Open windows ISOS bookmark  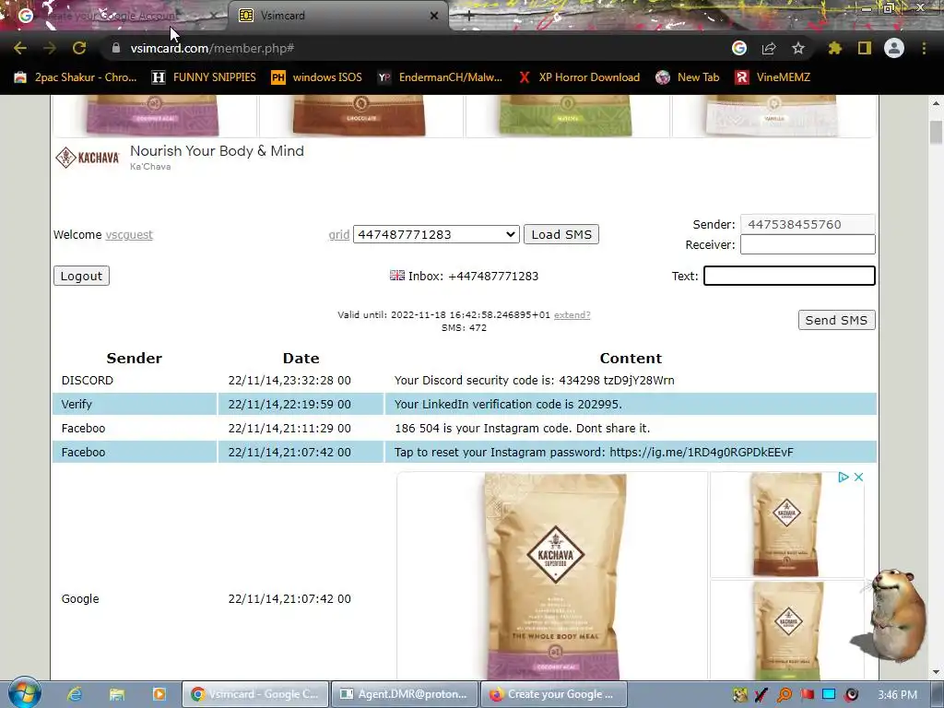click(317, 77)
